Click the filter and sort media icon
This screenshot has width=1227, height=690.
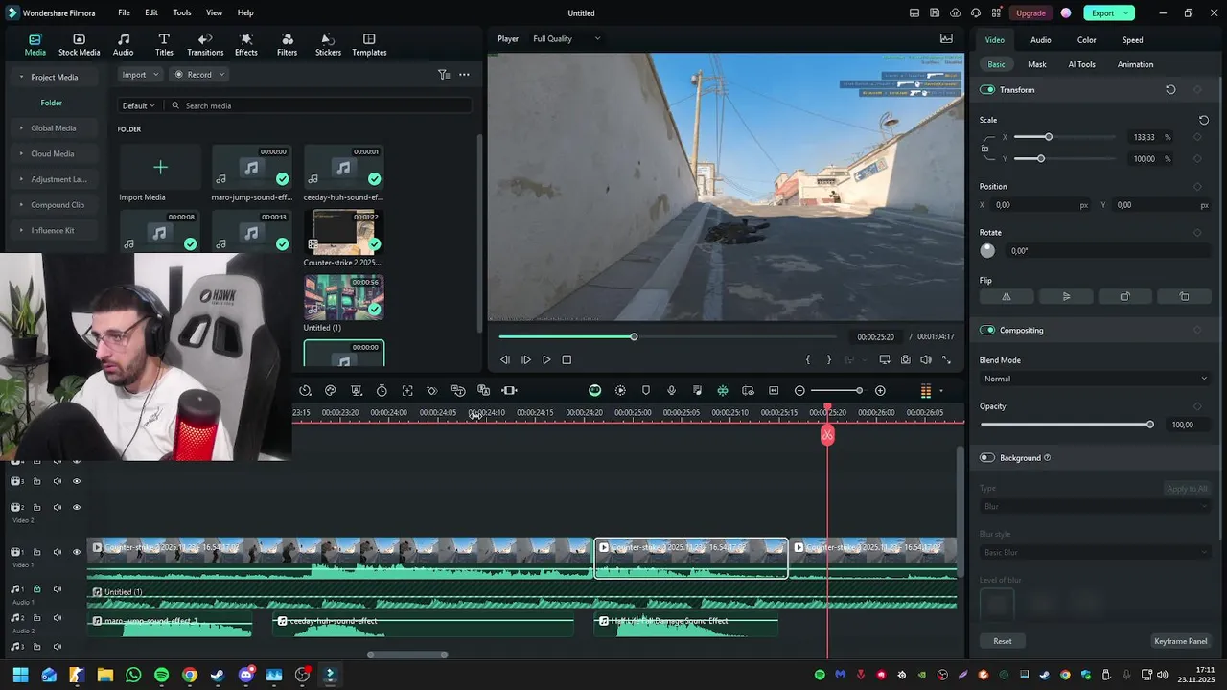(444, 75)
